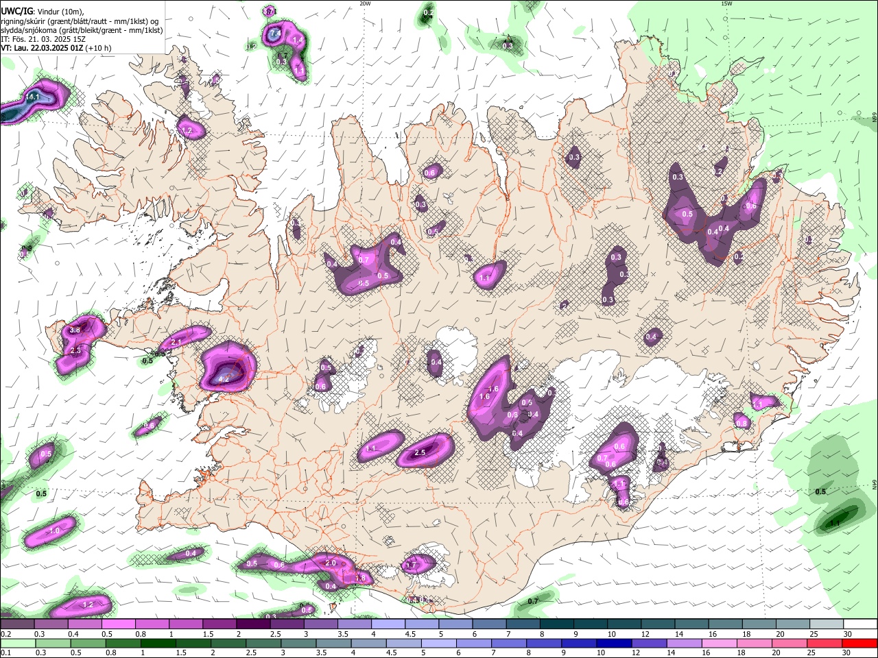
Task: Pick the light violet rain swatch at 14
Action: [x=684, y=643]
